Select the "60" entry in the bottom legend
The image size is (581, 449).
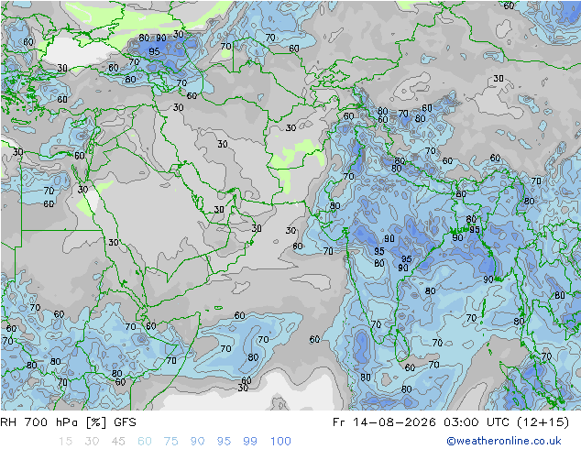(145, 442)
